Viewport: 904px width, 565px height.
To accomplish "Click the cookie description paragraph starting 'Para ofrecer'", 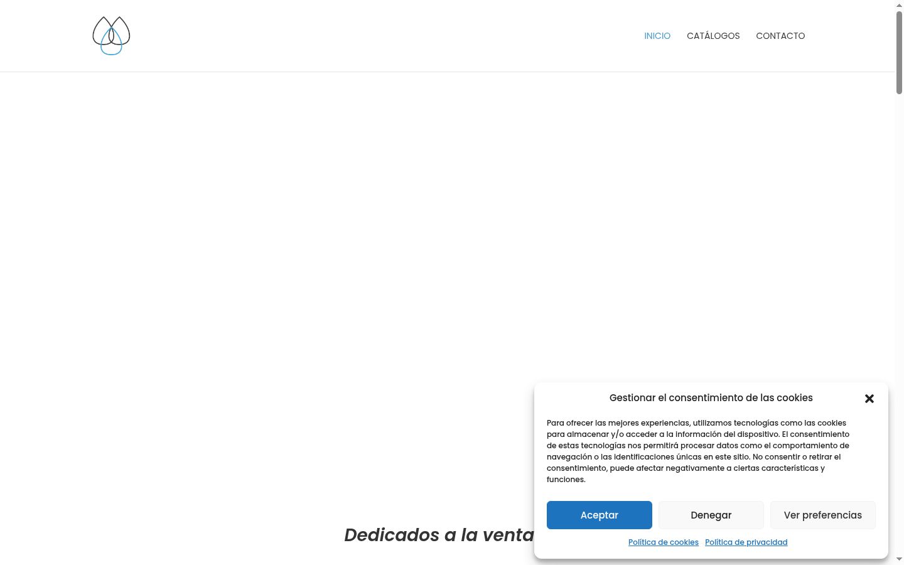I will [x=698, y=451].
